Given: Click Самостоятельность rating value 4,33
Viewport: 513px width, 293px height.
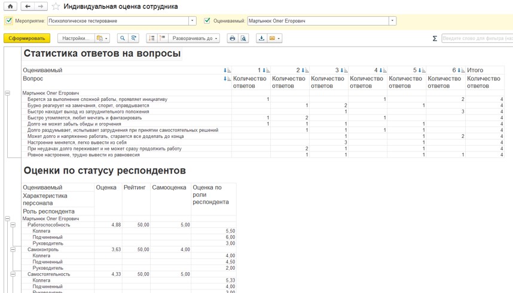Looking at the screenshot, I should click(116, 274).
